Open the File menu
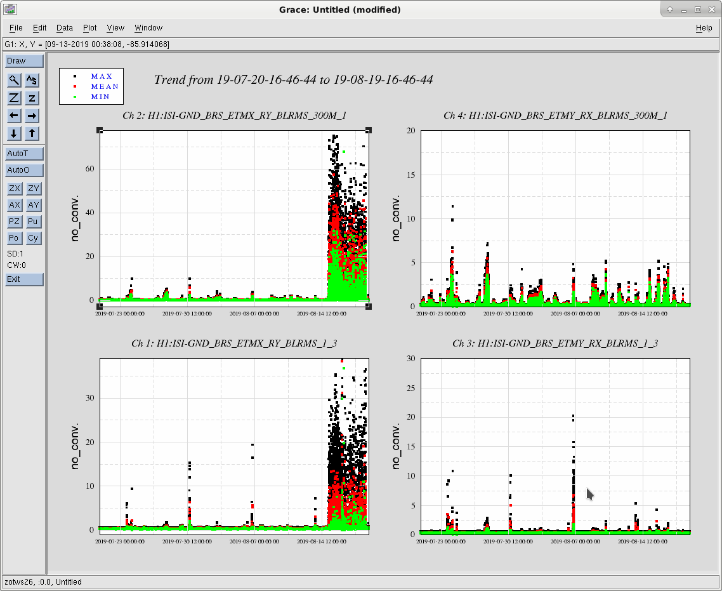Viewport: 722px width, 591px height. click(16, 28)
